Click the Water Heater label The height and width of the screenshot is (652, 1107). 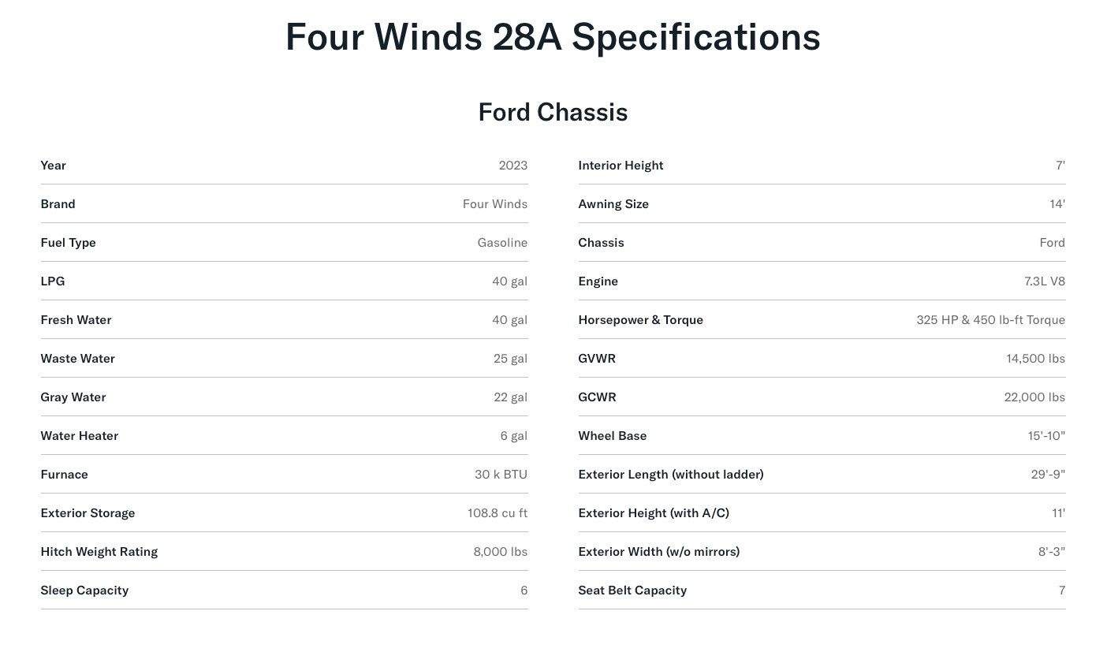pyautogui.click(x=80, y=436)
